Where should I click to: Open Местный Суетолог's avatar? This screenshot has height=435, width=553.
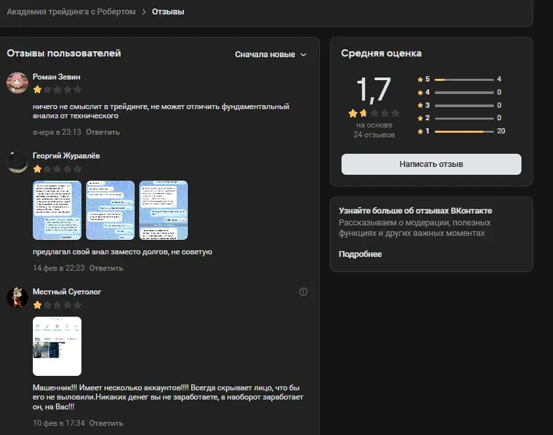click(x=17, y=297)
